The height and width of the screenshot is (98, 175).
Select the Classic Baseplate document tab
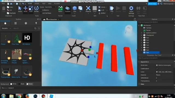51,19
